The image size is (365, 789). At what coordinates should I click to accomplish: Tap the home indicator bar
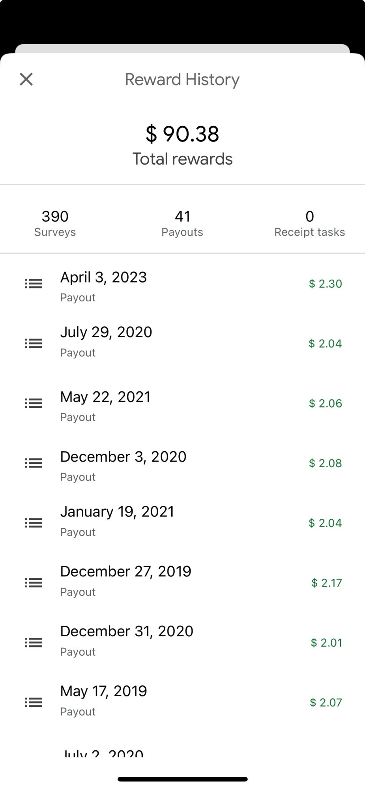[182, 779]
